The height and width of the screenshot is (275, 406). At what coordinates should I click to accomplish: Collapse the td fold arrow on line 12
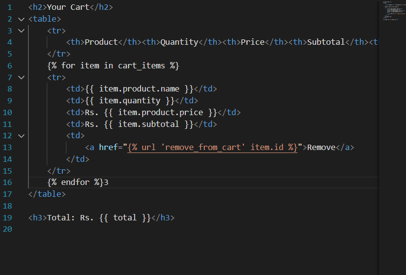pos(22,136)
